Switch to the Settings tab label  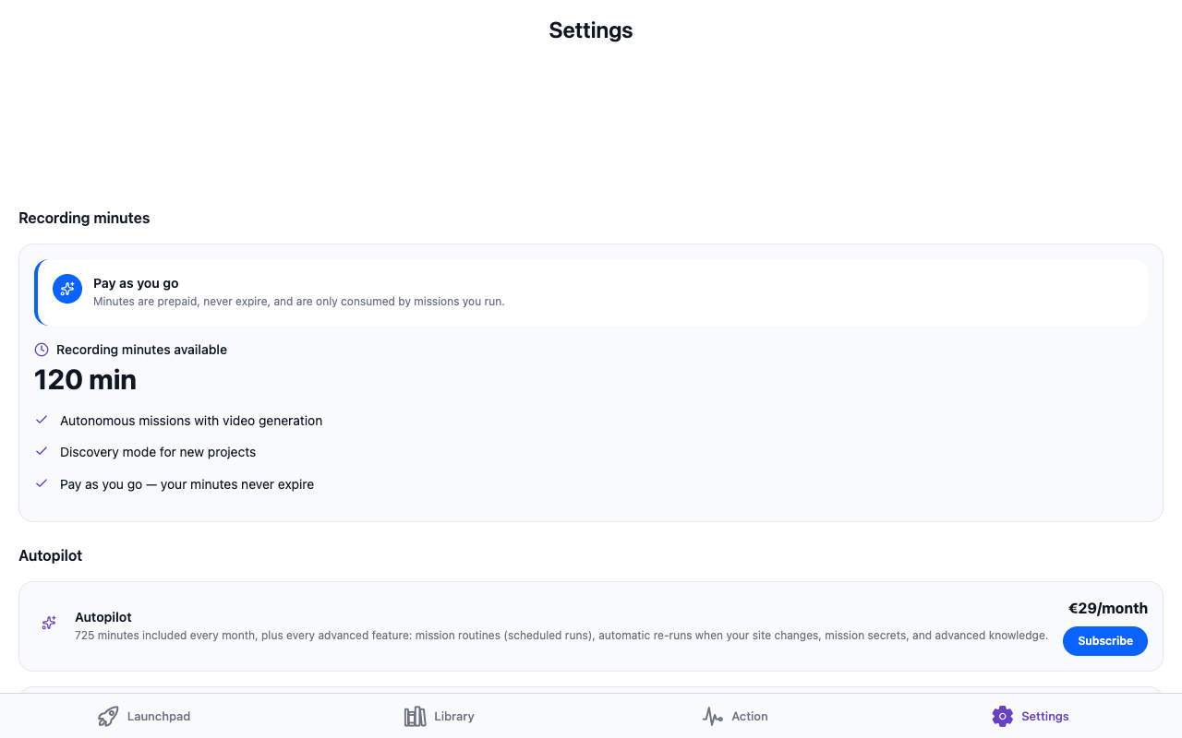1045,716
